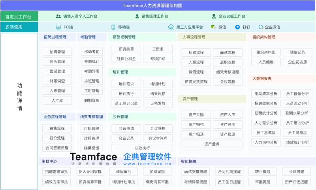Click the 新人录用审批 button

pos(90,172)
